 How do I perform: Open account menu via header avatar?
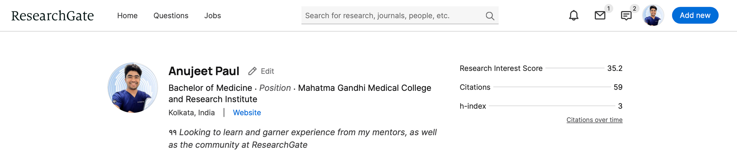coord(653,15)
